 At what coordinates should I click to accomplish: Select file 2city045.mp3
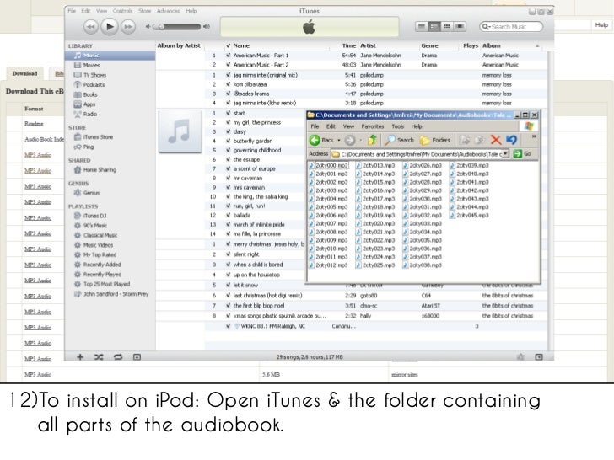pyautogui.click(x=469, y=215)
